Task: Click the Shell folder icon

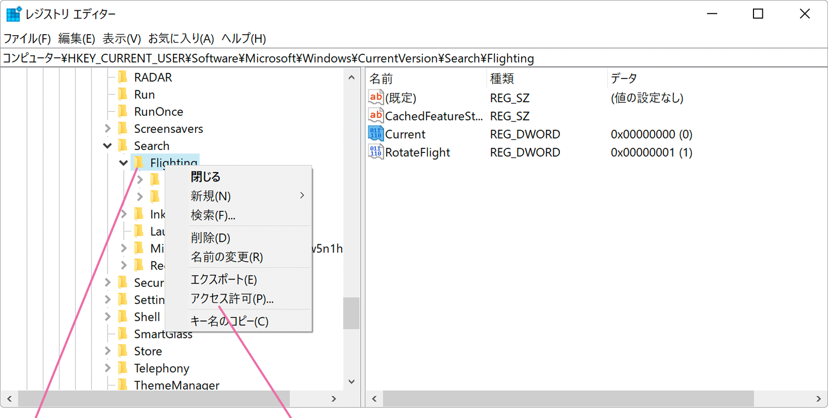Action: [x=123, y=316]
